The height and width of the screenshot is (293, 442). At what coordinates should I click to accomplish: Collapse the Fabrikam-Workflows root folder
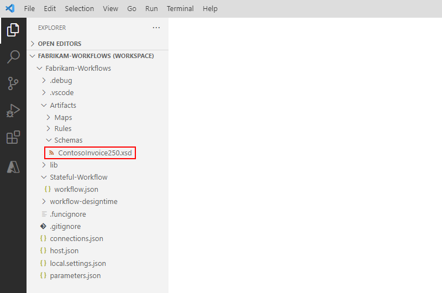39,68
